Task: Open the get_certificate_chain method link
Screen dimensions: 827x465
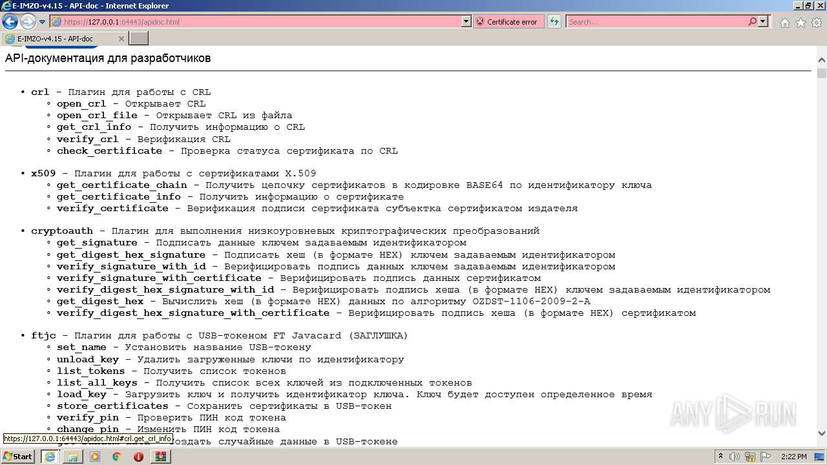Action: [121, 185]
